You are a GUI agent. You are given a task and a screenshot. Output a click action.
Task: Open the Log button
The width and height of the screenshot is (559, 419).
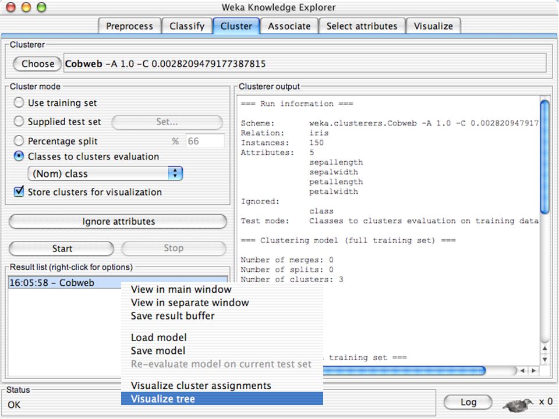coord(468,402)
